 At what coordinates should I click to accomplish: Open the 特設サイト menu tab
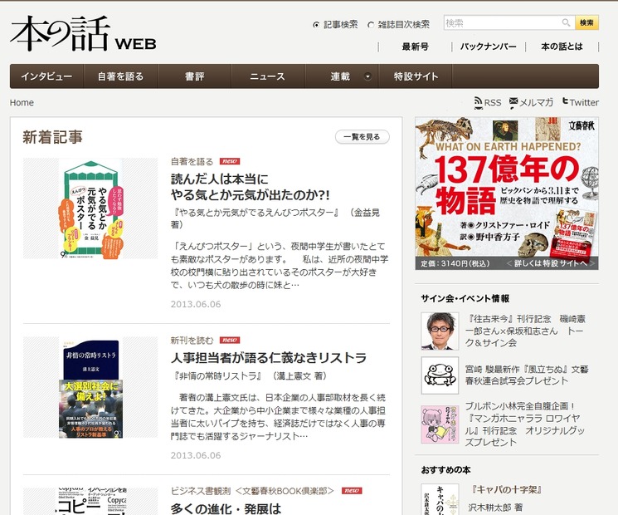416,76
